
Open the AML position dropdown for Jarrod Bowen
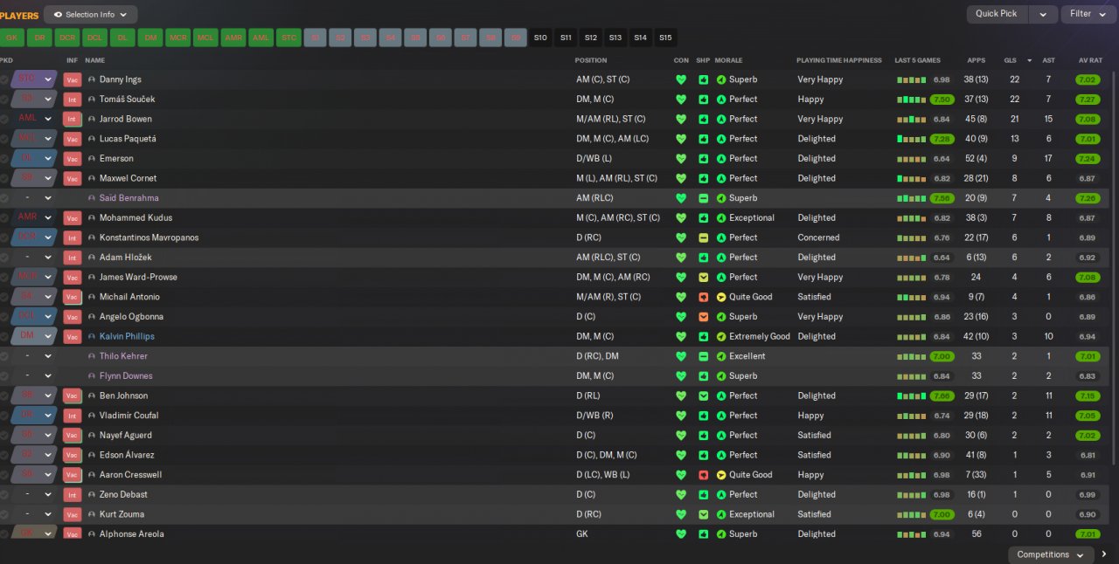34,119
